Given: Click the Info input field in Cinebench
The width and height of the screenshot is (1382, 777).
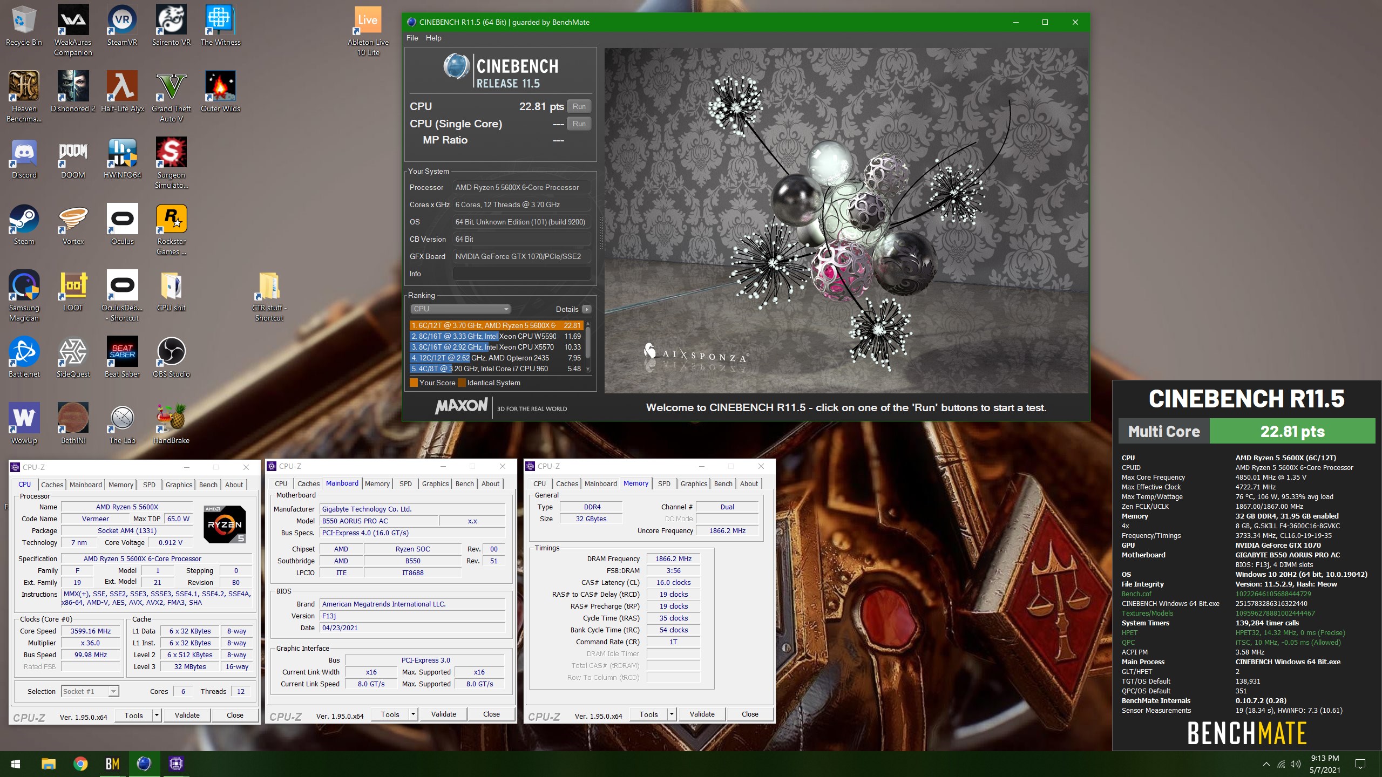Looking at the screenshot, I should coord(521,274).
